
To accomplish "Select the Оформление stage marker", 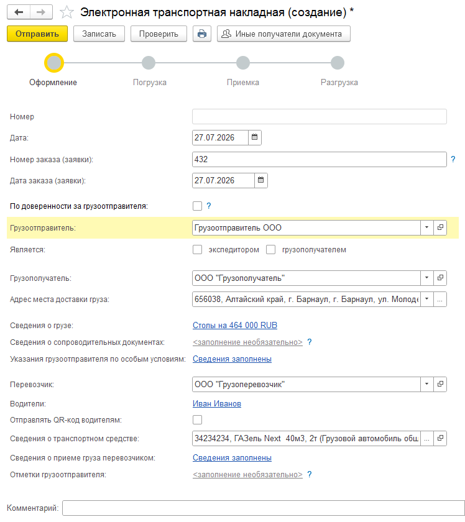I will point(54,63).
